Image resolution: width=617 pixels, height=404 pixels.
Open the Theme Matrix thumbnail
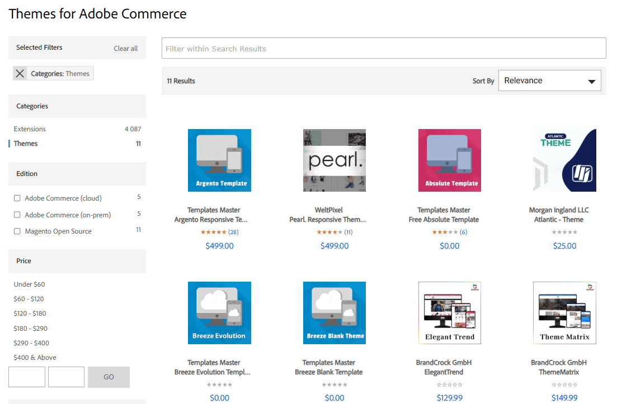pos(564,313)
